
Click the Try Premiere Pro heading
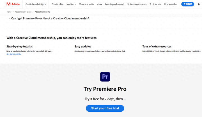click(x=105, y=89)
